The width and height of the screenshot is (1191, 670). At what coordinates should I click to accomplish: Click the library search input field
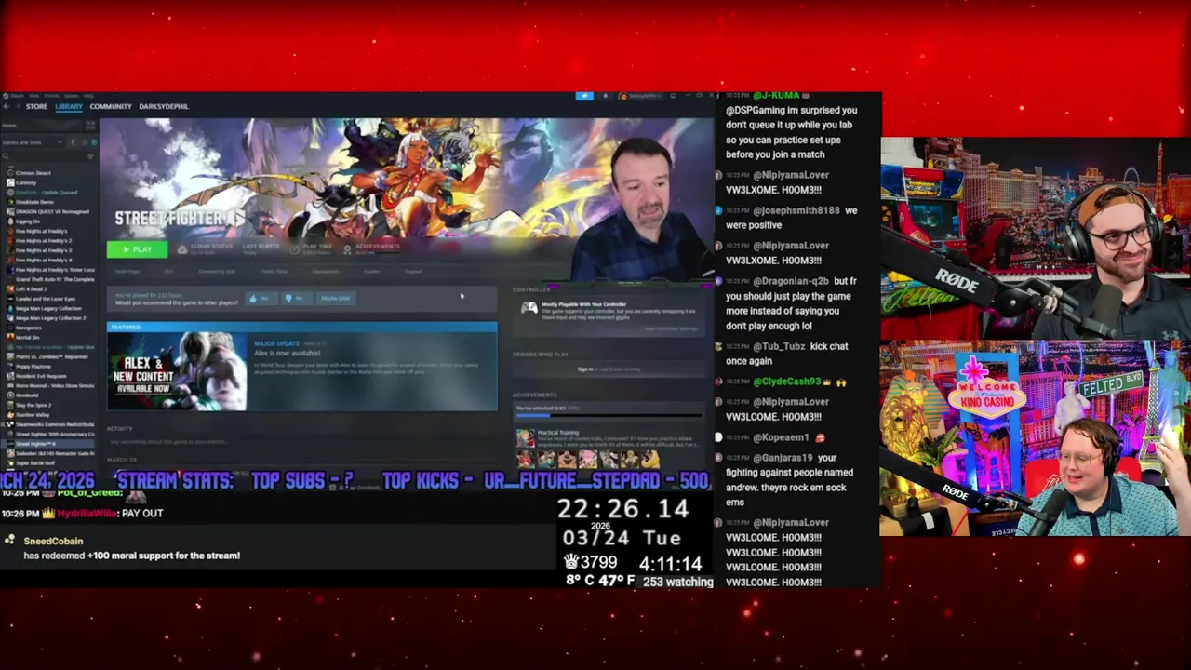[47, 155]
